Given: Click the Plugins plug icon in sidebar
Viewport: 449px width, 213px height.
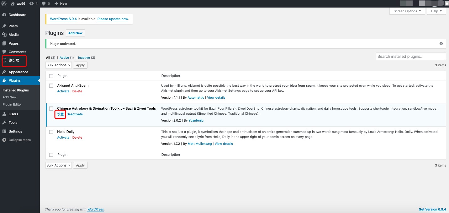Looking at the screenshot, I should pos(4,80).
